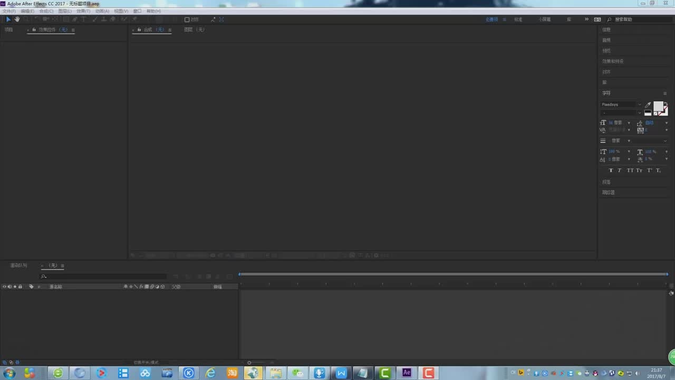Open the 视图(V) menu
The image size is (675, 380).
(x=121, y=11)
